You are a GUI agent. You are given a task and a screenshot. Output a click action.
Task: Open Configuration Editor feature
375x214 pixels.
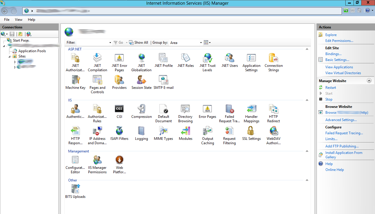pyautogui.click(x=75, y=164)
